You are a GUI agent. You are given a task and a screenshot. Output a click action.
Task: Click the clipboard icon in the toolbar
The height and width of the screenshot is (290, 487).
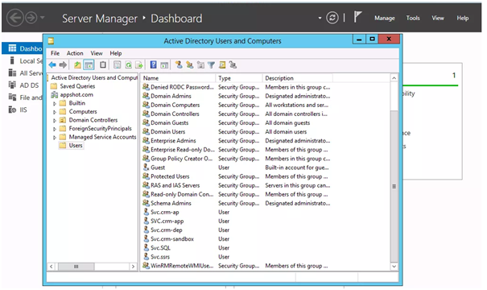(x=102, y=65)
